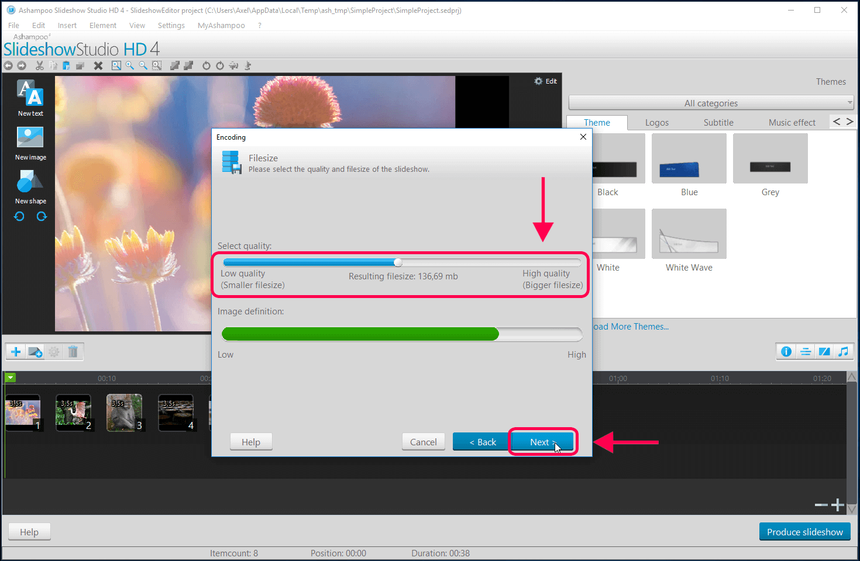Click the gear Edit button on preview

click(545, 81)
